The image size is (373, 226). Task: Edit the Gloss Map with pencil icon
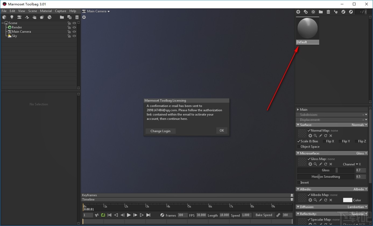click(x=321, y=164)
